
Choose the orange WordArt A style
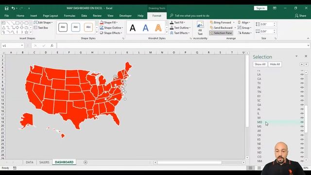coord(158,28)
